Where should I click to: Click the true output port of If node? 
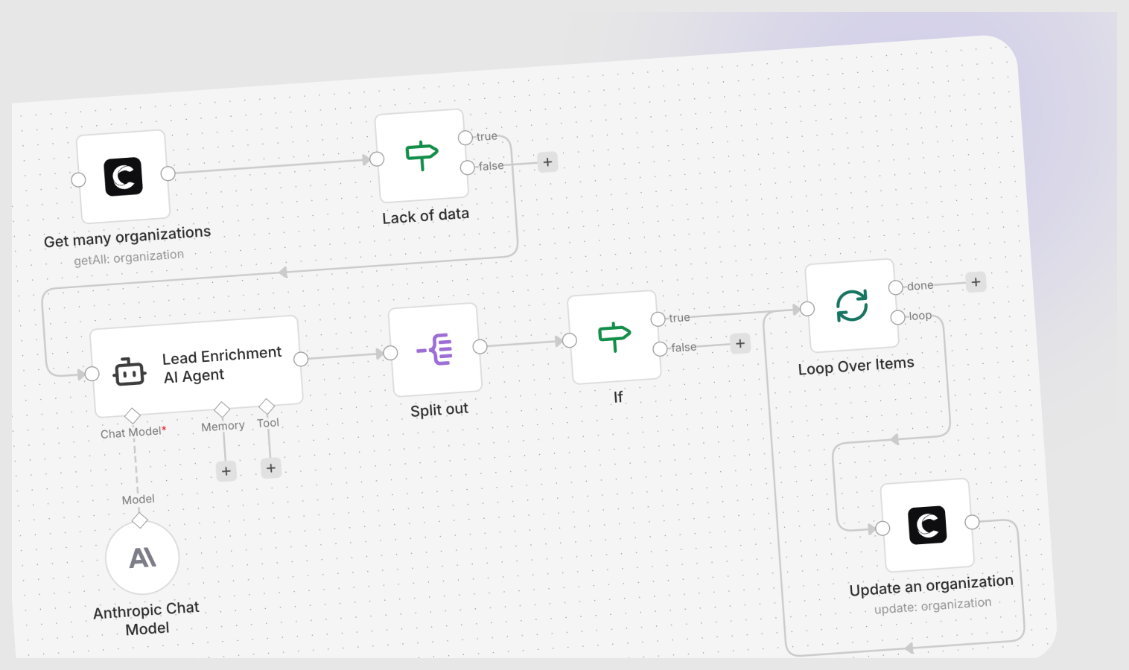658,319
